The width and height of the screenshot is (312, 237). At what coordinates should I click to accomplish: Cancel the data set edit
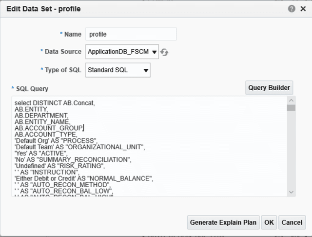pos(292,222)
